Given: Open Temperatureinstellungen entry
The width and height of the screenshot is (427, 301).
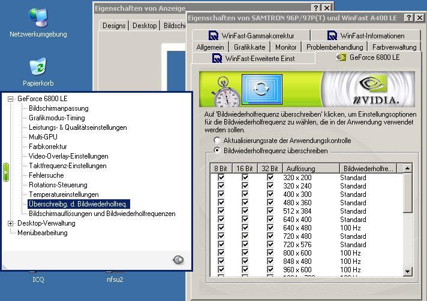Looking at the screenshot, I should coord(64,194).
